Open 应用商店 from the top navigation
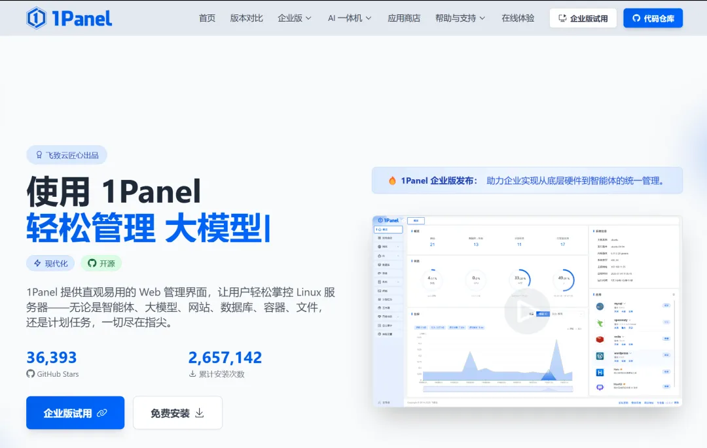Viewport: 707px width, 448px height. (404, 18)
